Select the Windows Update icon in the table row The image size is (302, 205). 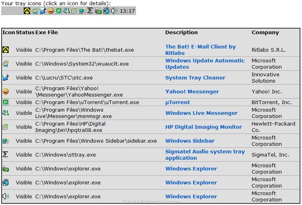point(6,64)
